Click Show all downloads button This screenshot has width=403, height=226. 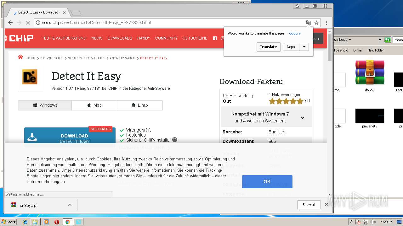click(309, 205)
